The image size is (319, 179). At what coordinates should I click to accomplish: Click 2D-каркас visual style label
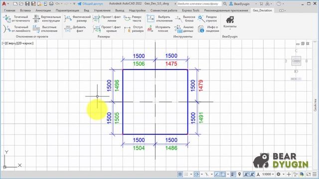tap(25, 43)
